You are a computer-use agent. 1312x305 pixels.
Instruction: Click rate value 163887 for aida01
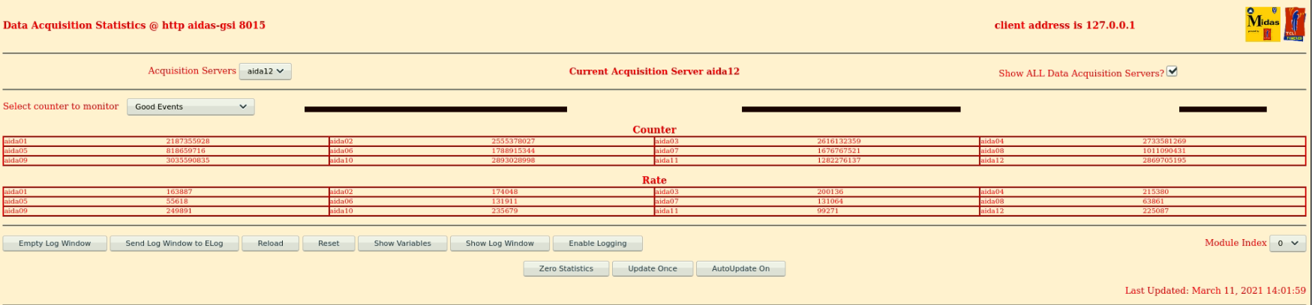pyautogui.click(x=179, y=192)
